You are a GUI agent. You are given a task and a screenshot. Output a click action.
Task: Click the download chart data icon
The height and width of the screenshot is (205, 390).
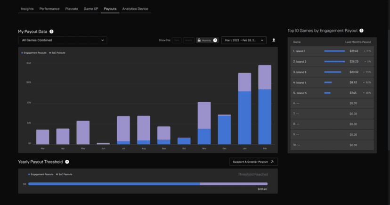tap(274, 40)
